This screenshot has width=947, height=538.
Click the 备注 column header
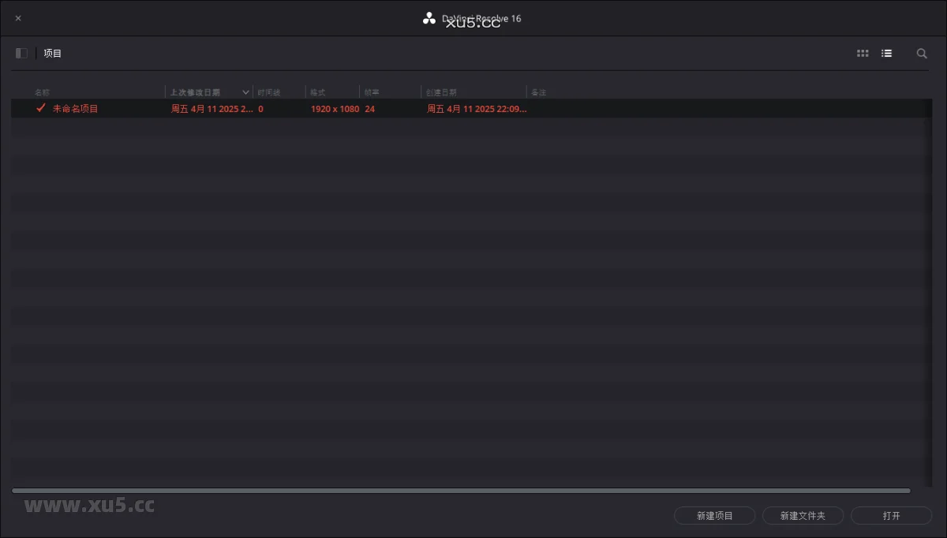(x=539, y=92)
